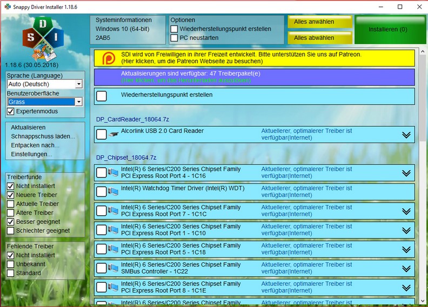
Task: Toggle Nicht installiert under Treiberfunde
Action: (x=10, y=186)
